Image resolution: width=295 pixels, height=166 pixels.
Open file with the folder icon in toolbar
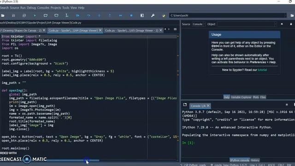click(x=3, y=15)
